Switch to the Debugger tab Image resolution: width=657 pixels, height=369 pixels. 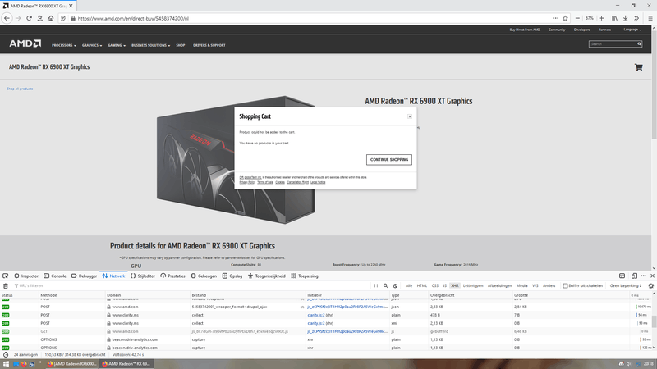(x=85, y=276)
